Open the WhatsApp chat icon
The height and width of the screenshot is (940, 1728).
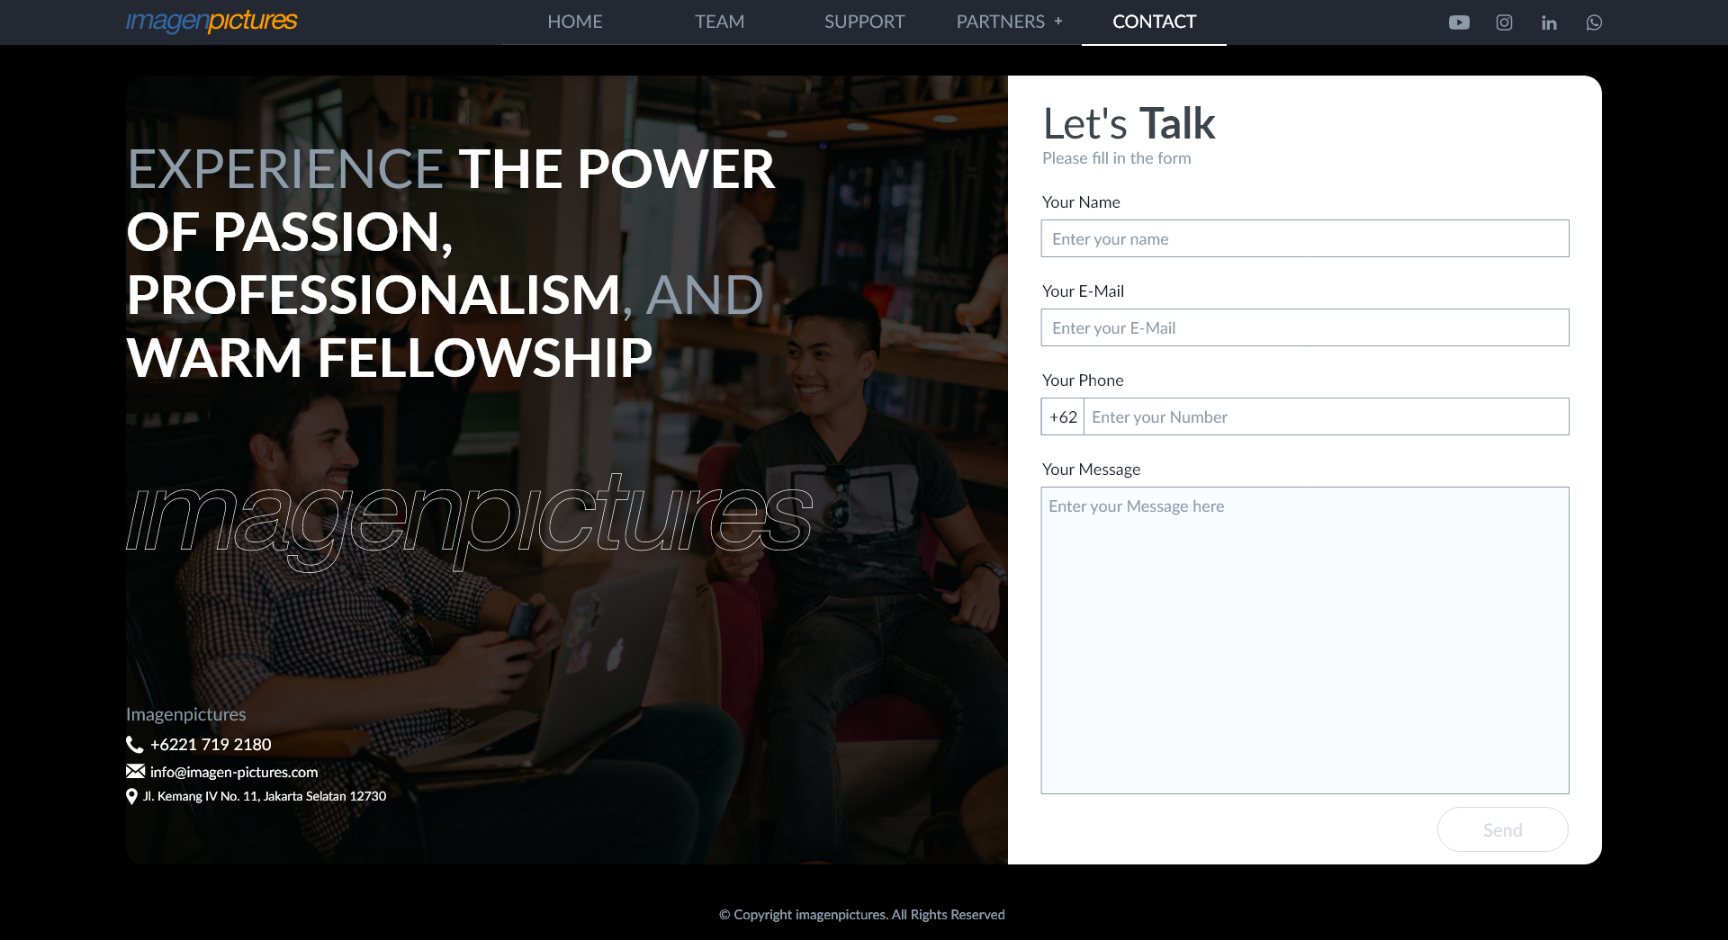[x=1594, y=22]
